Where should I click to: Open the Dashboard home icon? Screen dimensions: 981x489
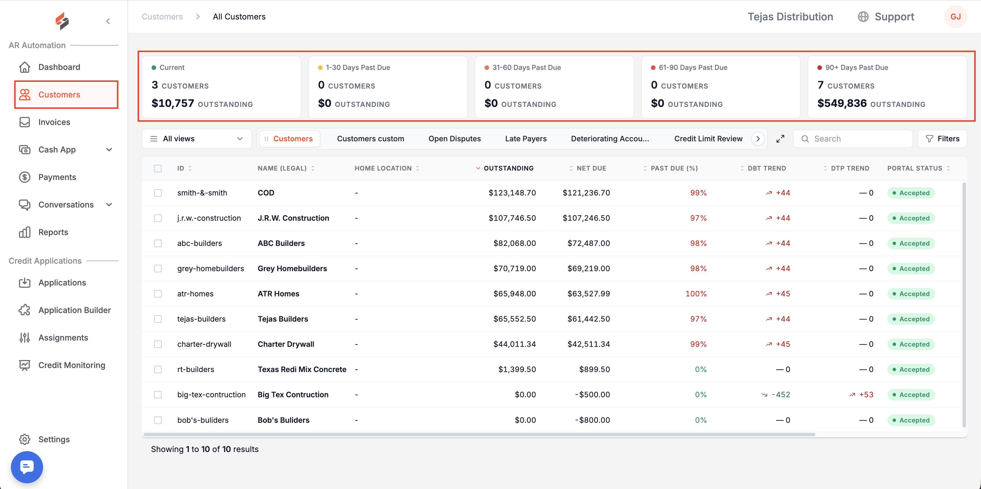(x=25, y=67)
